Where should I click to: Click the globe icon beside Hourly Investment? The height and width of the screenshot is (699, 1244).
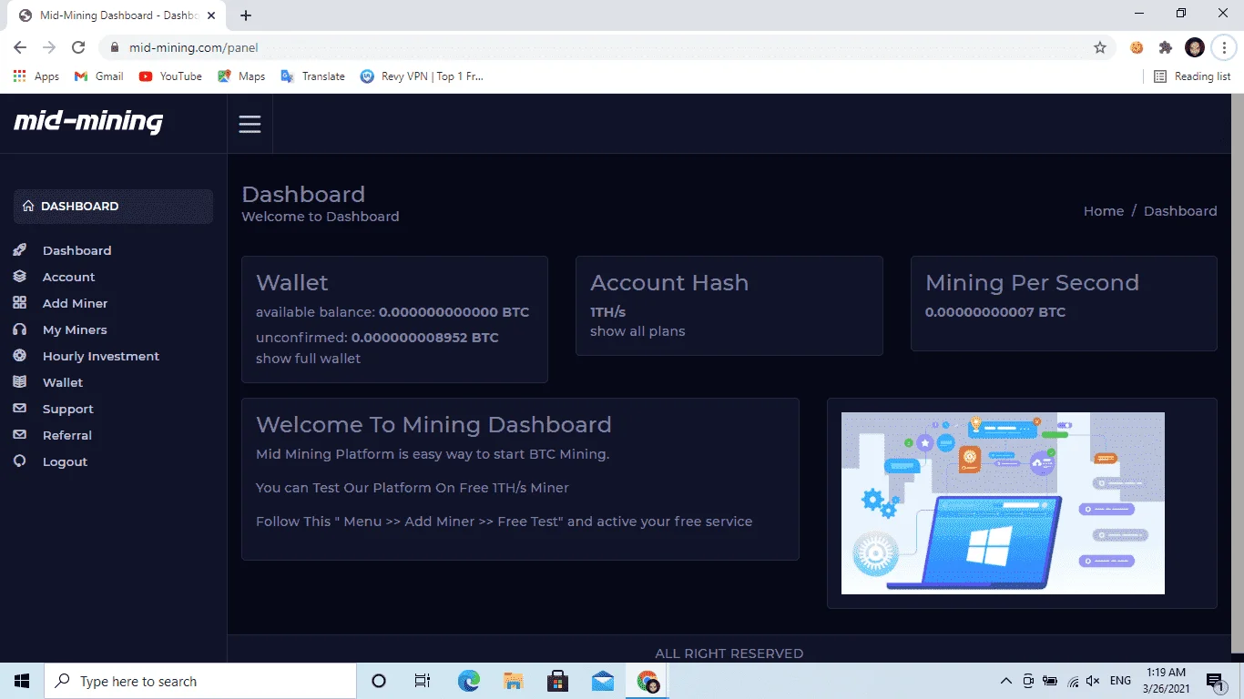click(20, 356)
